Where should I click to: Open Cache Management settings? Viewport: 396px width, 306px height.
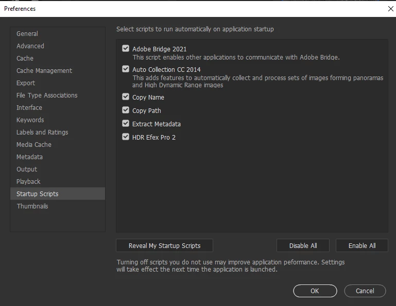[58, 70]
